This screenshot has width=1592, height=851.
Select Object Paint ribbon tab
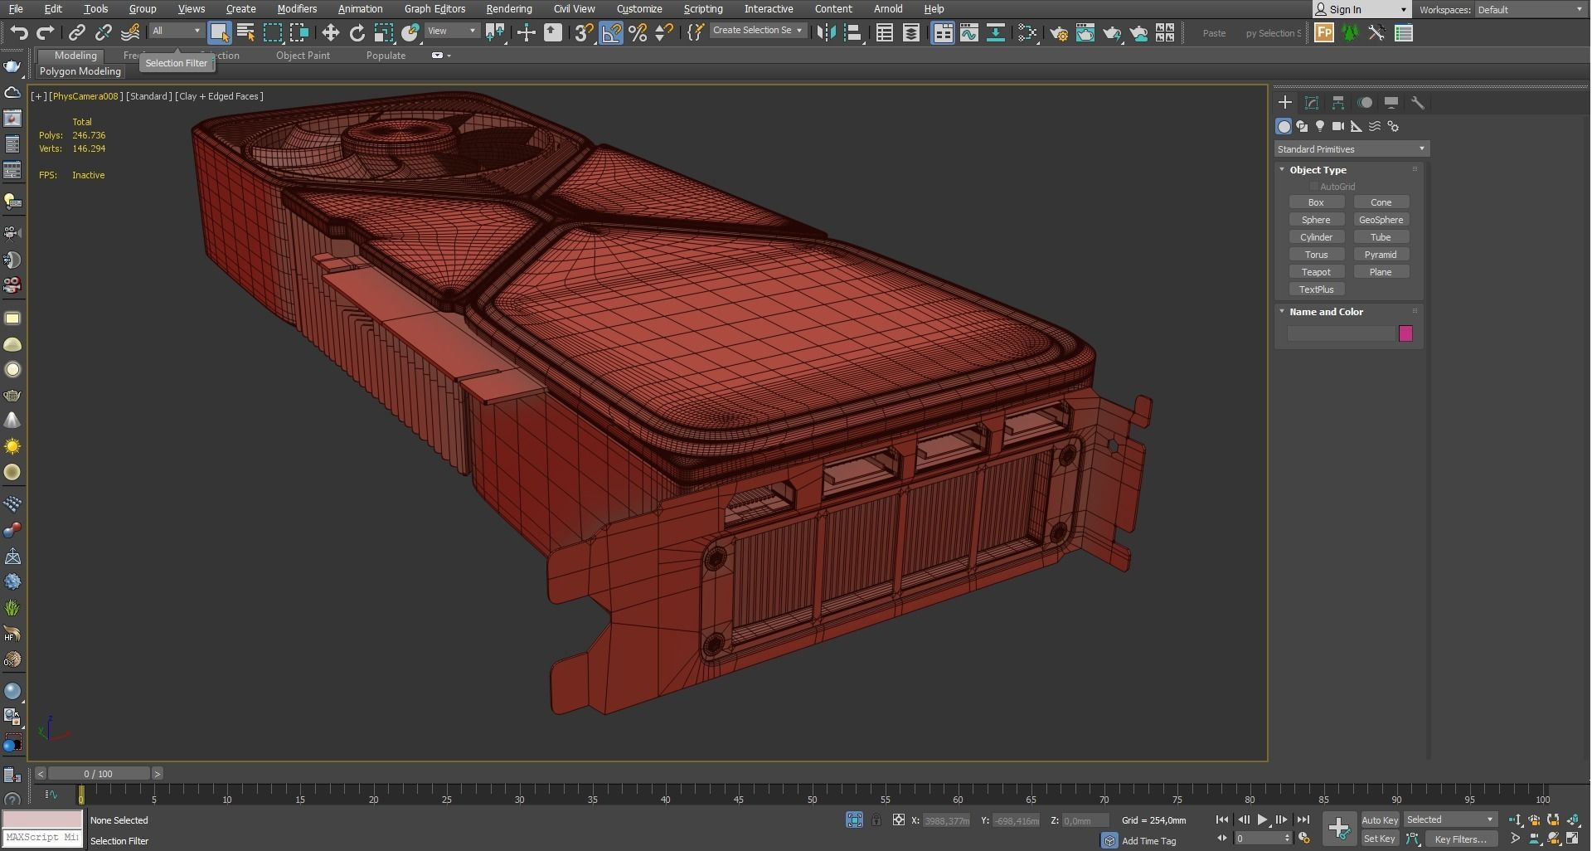[x=303, y=56]
